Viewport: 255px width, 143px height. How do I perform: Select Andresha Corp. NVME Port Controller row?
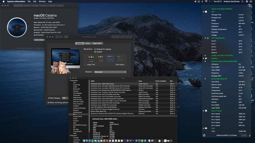coord(134,105)
